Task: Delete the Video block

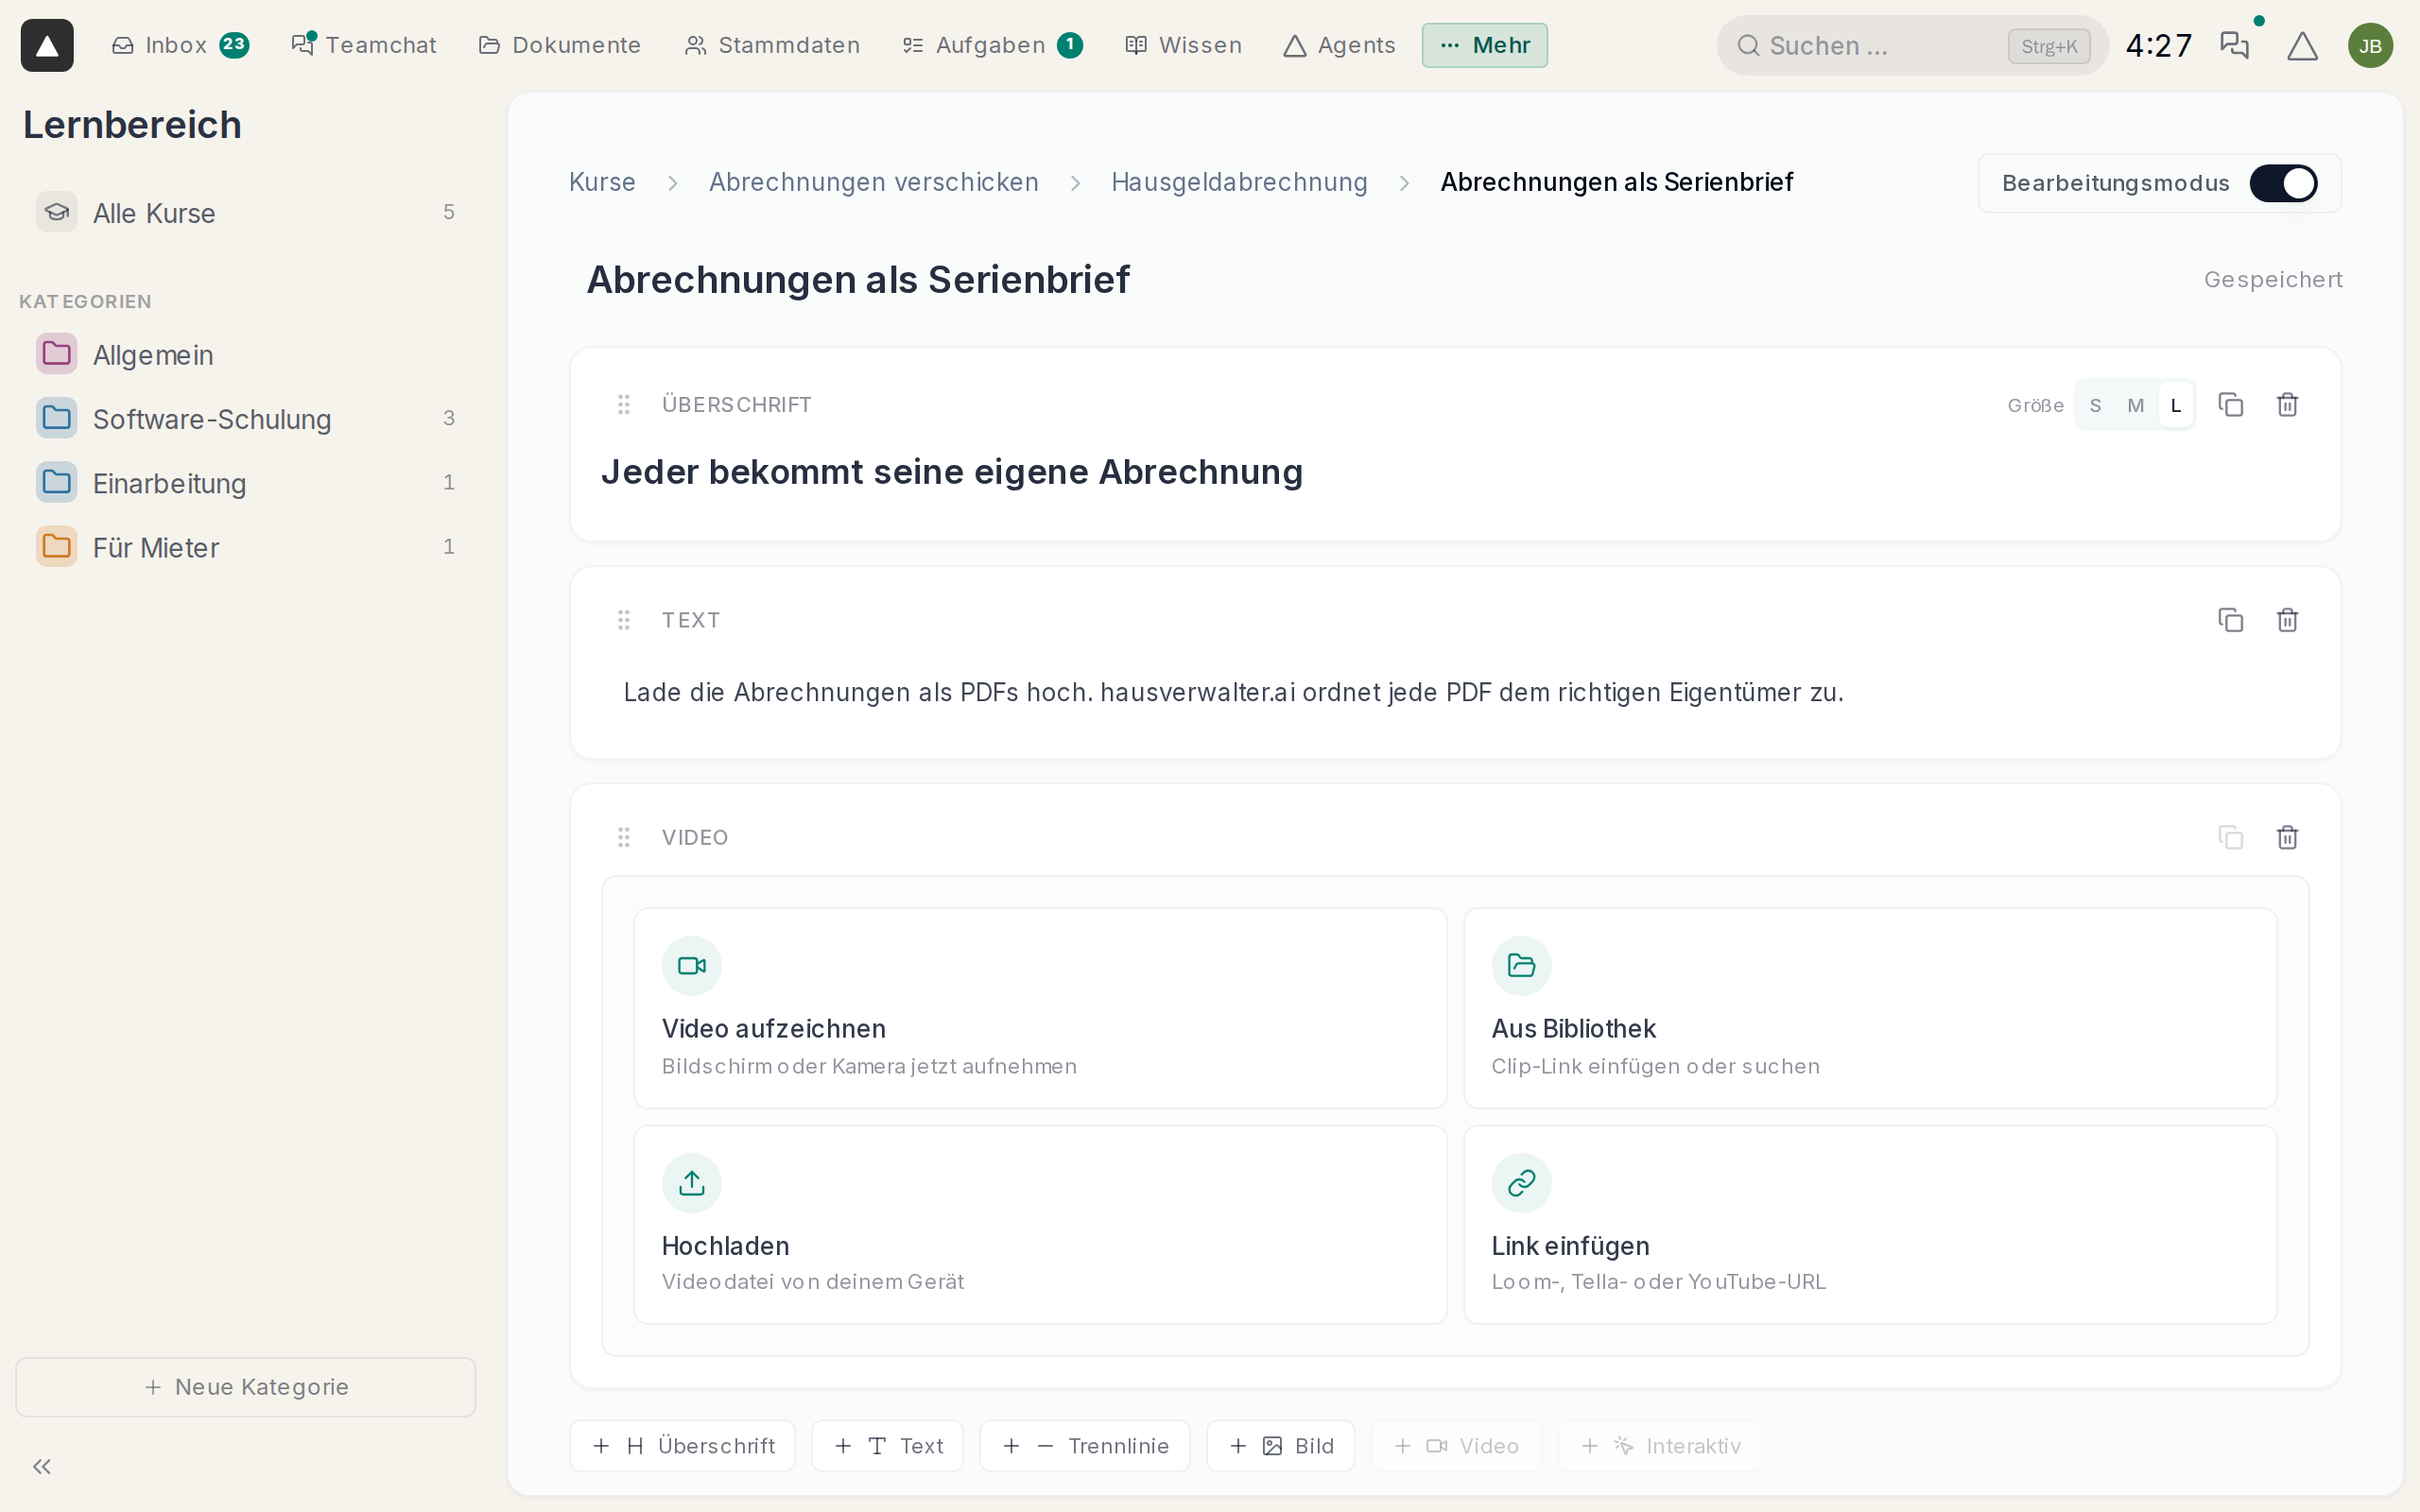Action: [x=2287, y=837]
